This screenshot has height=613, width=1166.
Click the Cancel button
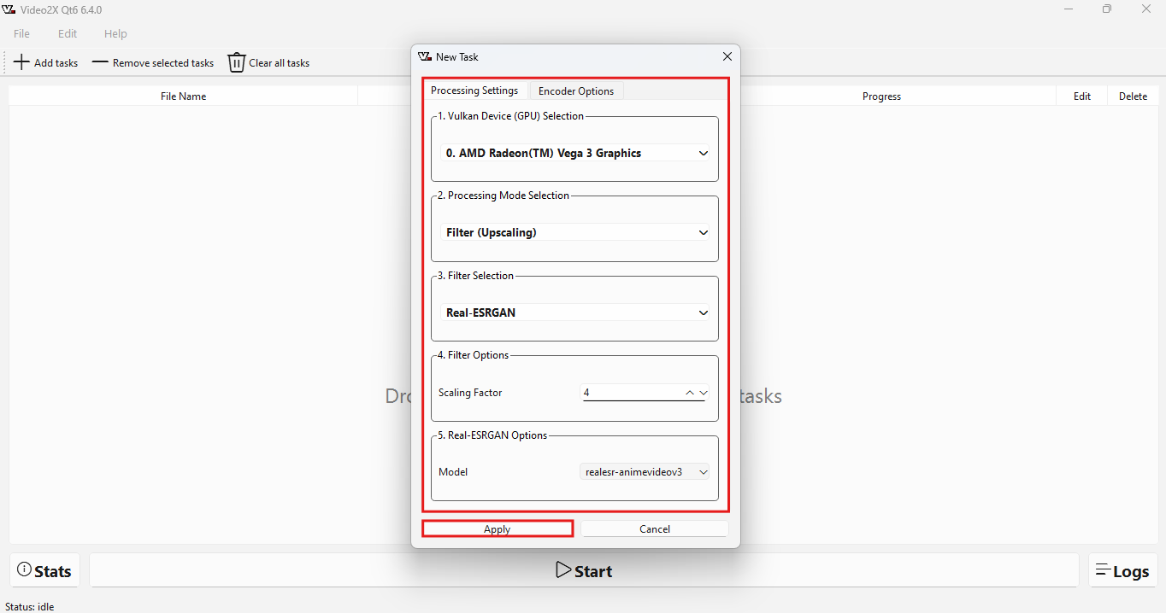(655, 528)
